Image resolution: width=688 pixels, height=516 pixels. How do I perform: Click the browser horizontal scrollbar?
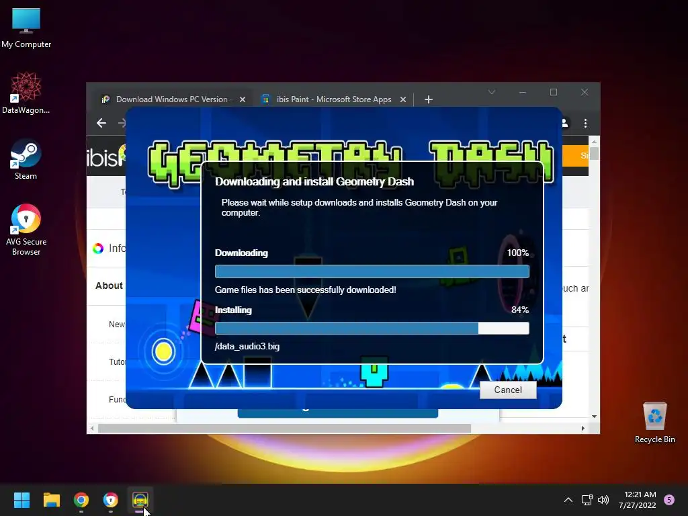pos(284,428)
